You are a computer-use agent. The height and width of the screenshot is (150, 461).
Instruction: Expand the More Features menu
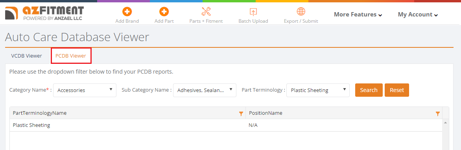[x=358, y=14]
